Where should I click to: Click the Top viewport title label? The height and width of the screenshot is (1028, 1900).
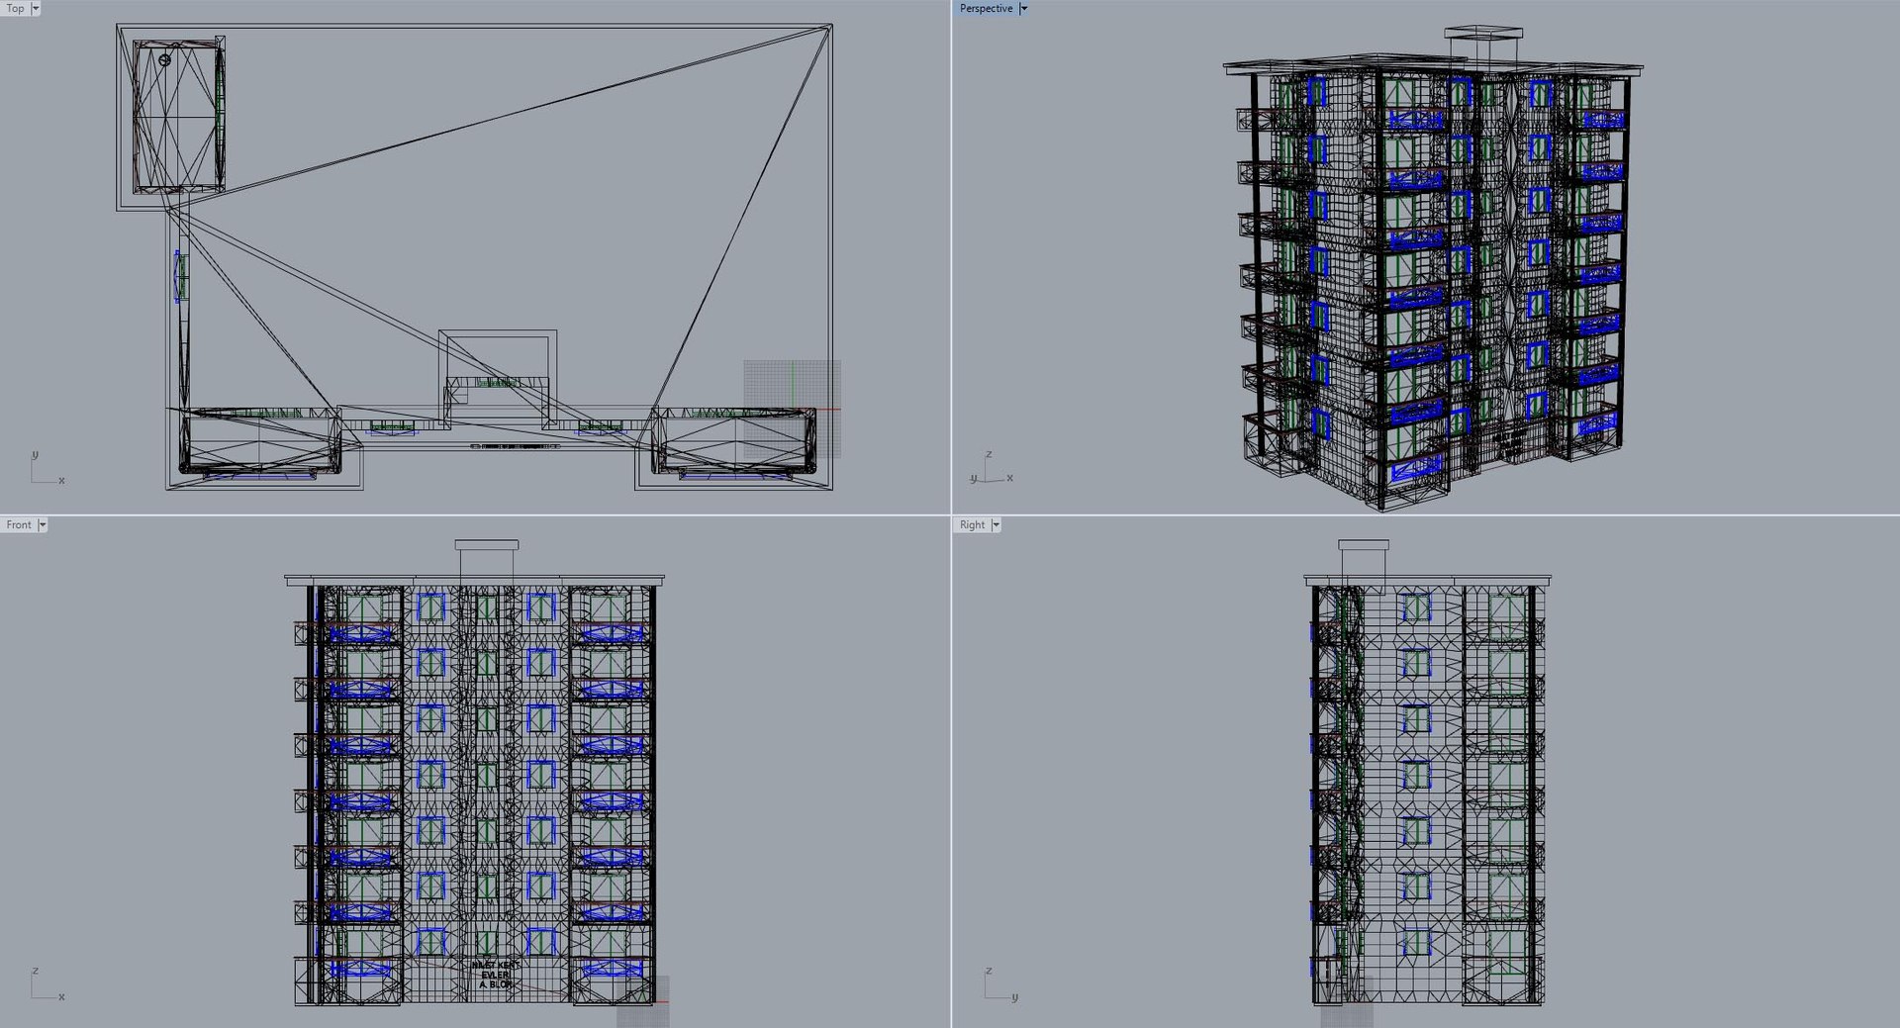point(15,8)
